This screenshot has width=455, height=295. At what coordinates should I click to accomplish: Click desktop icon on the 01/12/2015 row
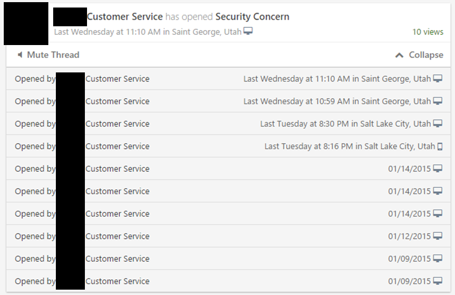click(x=438, y=237)
